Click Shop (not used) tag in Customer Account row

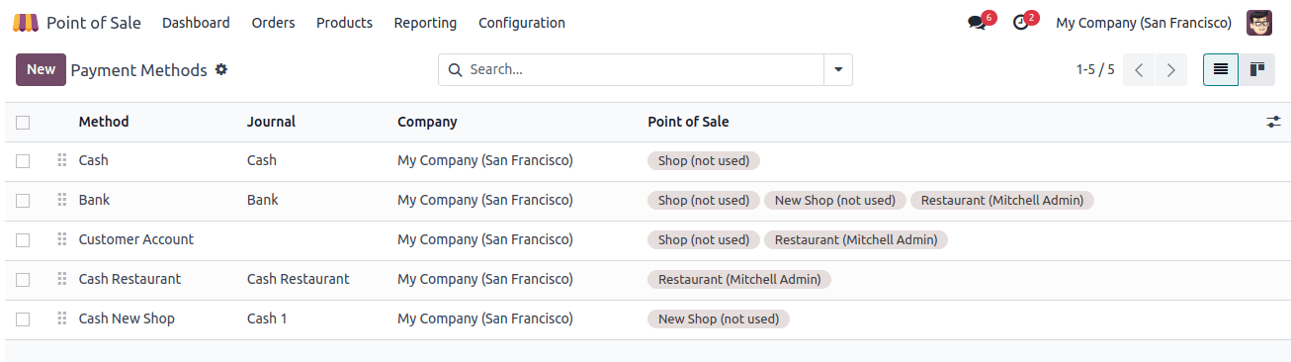pyautogui.click(x=704, y=239)
